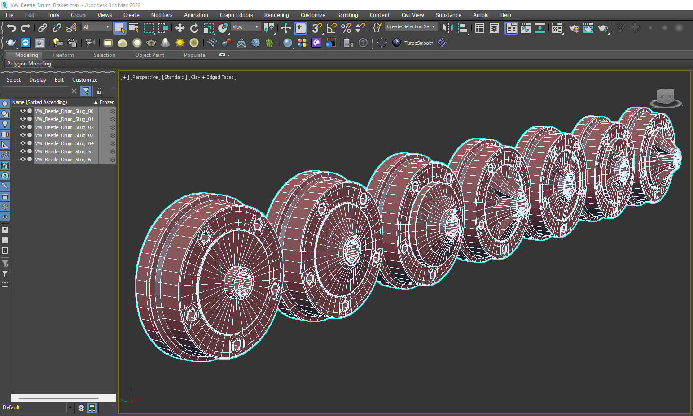Click the TurboSmooth button

pos(418,43)
